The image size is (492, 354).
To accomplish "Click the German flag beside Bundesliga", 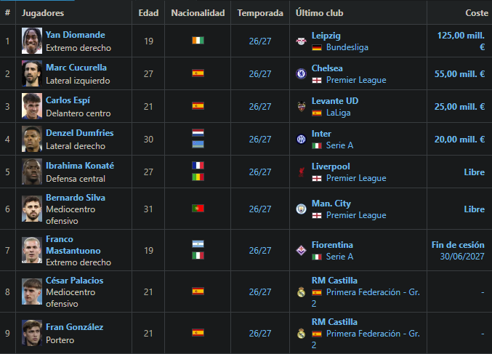I will [317, 48].
